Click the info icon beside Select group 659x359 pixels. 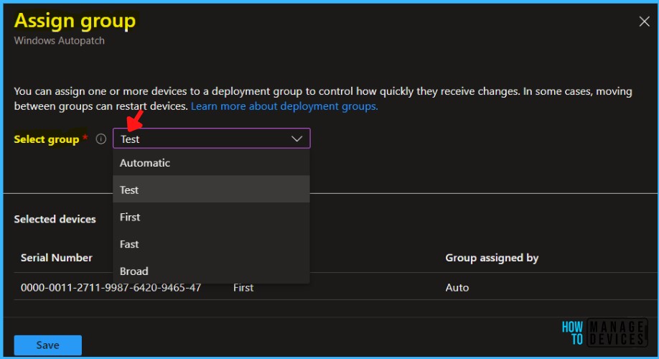(x=101, y=139)
